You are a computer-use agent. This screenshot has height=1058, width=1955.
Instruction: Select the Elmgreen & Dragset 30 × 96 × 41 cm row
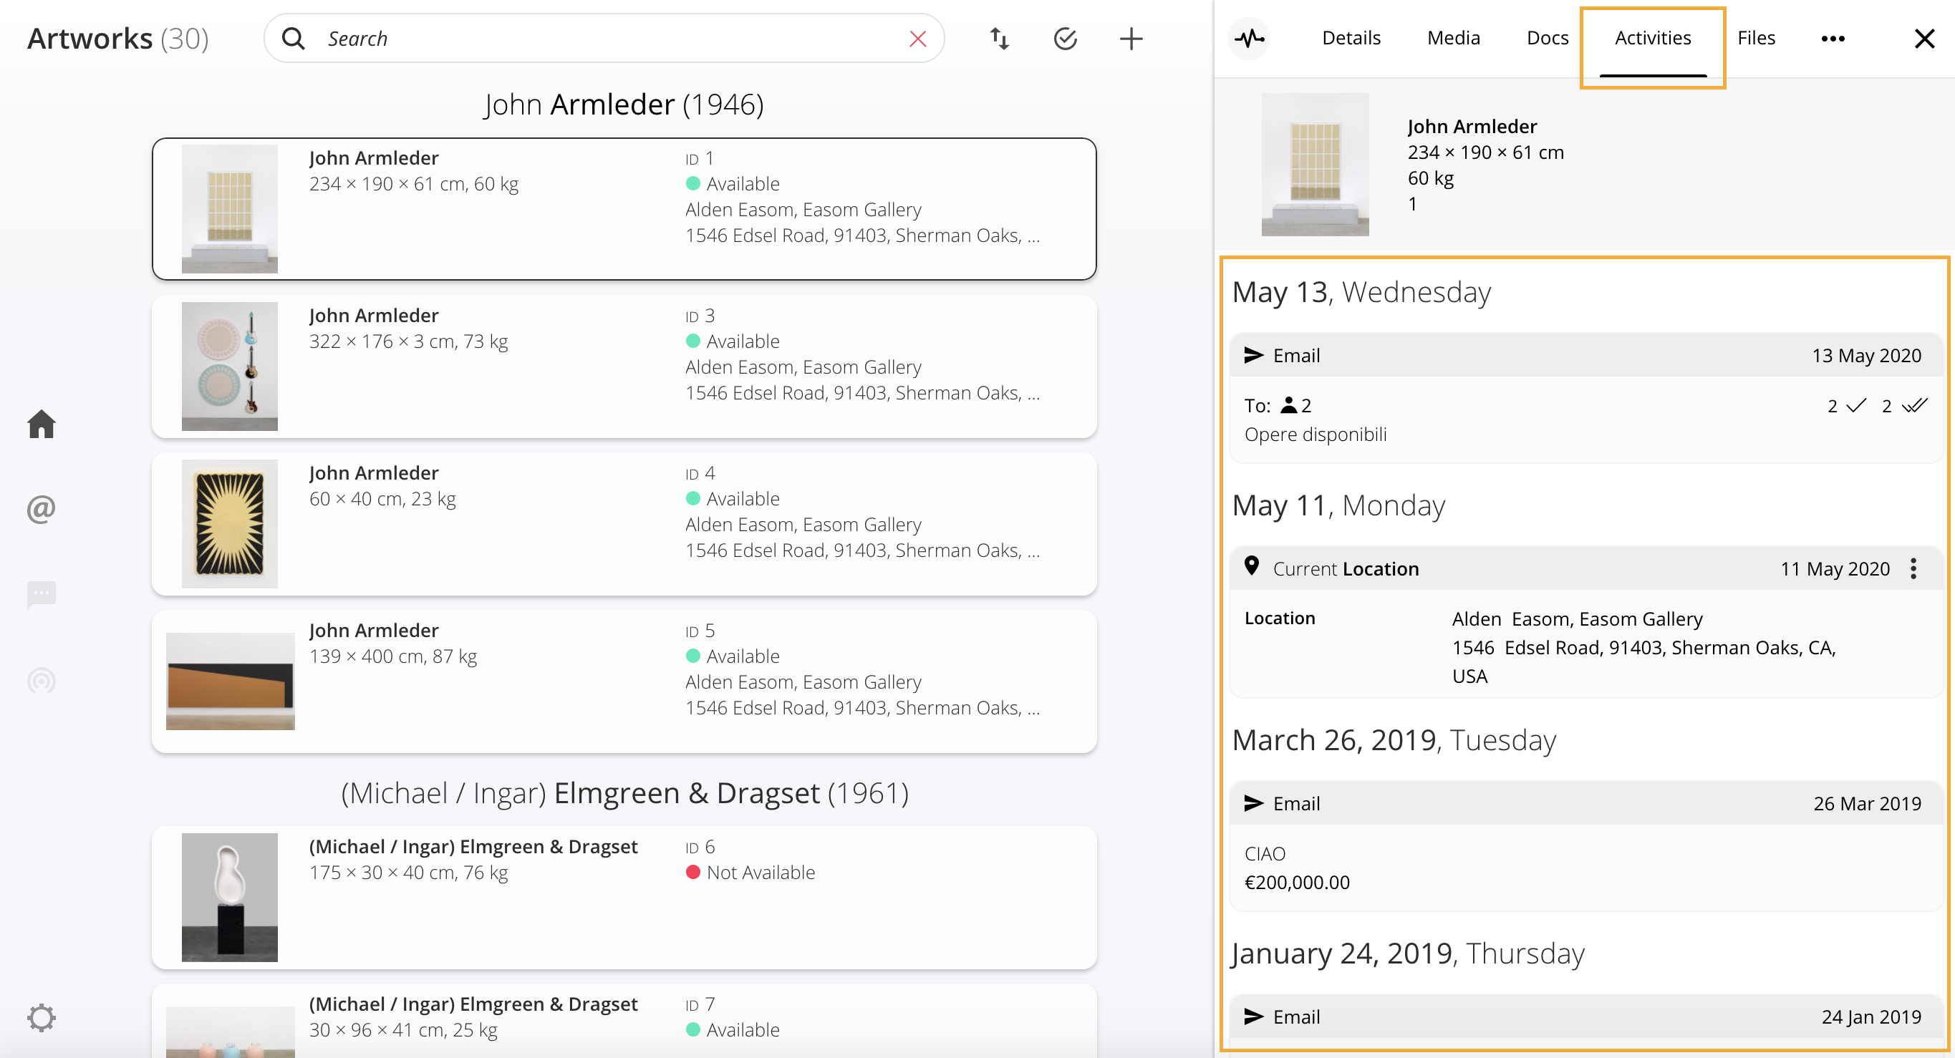click(x=624, y=1021)
